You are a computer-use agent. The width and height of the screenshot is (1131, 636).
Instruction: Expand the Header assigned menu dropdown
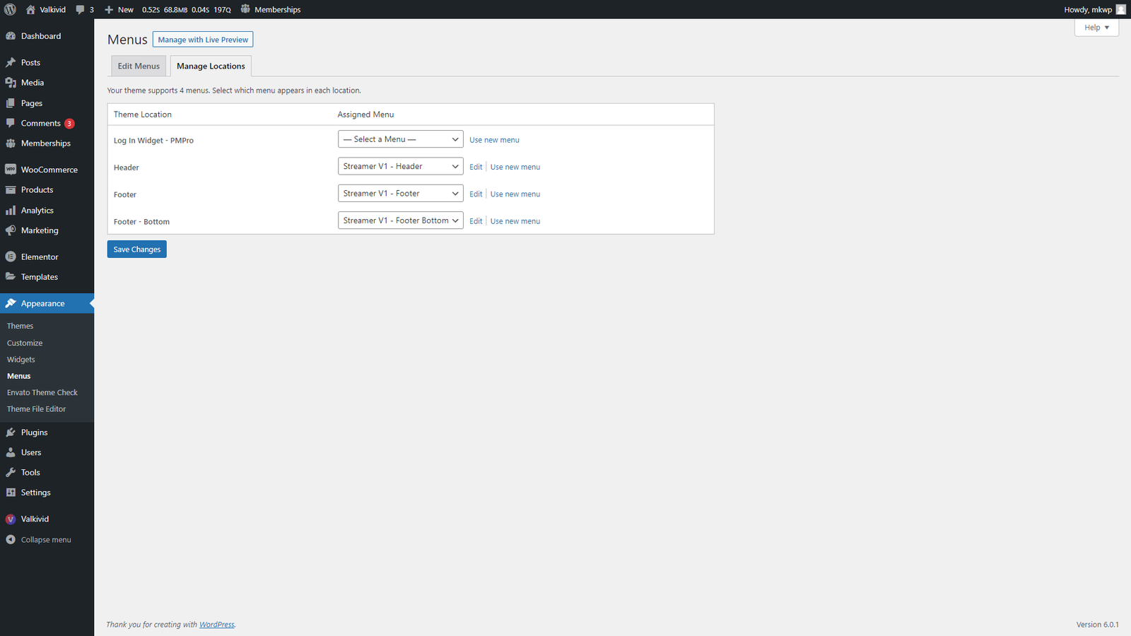pos(400,167)
